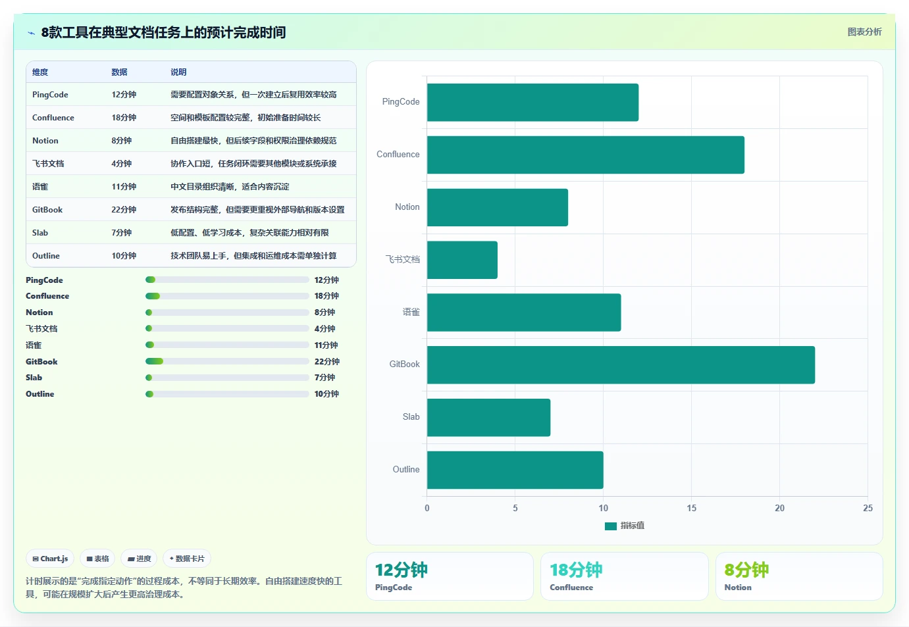
Task: Click the PingCode progress bar
Action: point(227,280)
